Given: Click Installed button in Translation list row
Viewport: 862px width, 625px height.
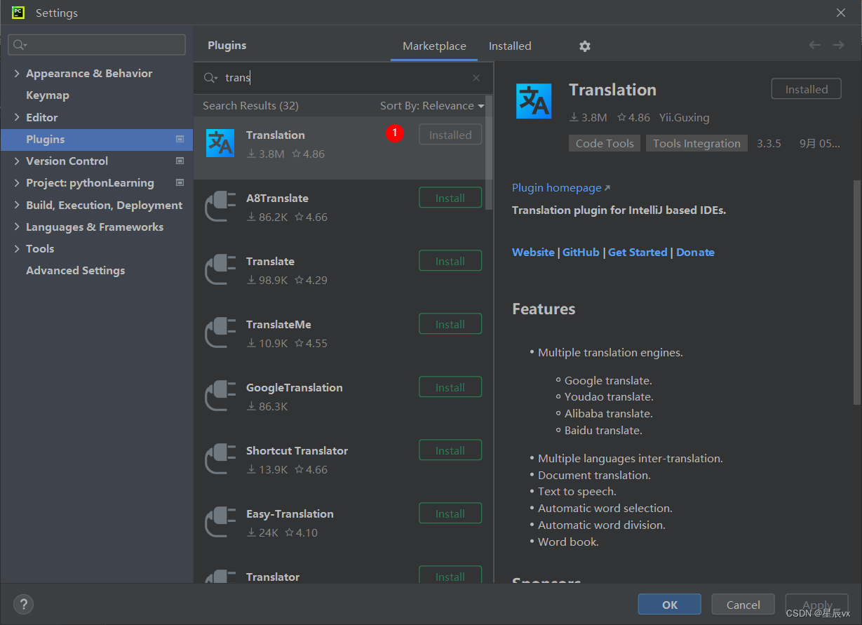Looking at the screenshot, I should [x=450, y=135].
